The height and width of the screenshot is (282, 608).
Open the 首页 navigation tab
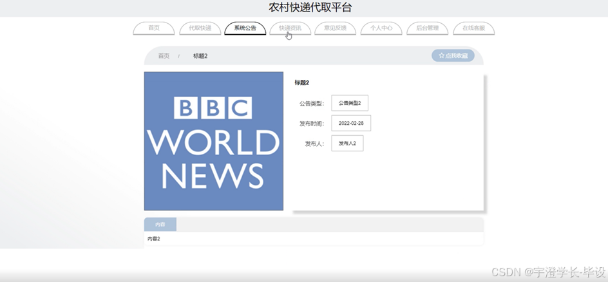coord(154,28)
